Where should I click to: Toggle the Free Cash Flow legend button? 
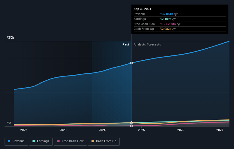tap(70, 141)
